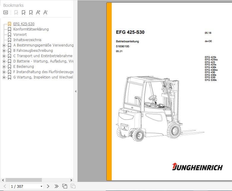232x191 pixels.
Task: Expand D Batterie bookmark node
Action: point(4,61)
